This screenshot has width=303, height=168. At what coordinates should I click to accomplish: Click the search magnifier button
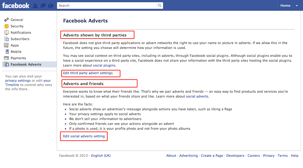(159, 5)
